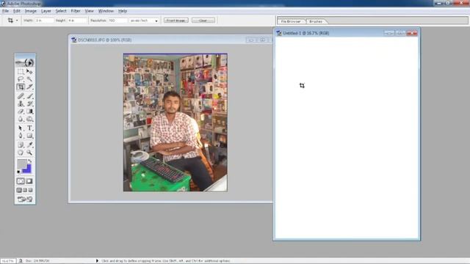
Task: Click the blue background color swatch
Action: point(28,169)
